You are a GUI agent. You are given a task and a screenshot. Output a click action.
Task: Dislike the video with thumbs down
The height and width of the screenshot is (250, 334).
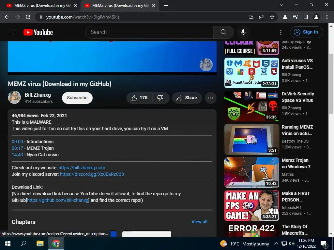[160, 98]
